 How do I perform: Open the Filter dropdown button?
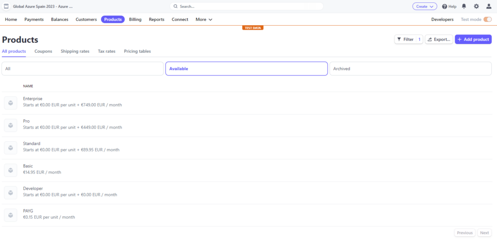tap(408, 39)
